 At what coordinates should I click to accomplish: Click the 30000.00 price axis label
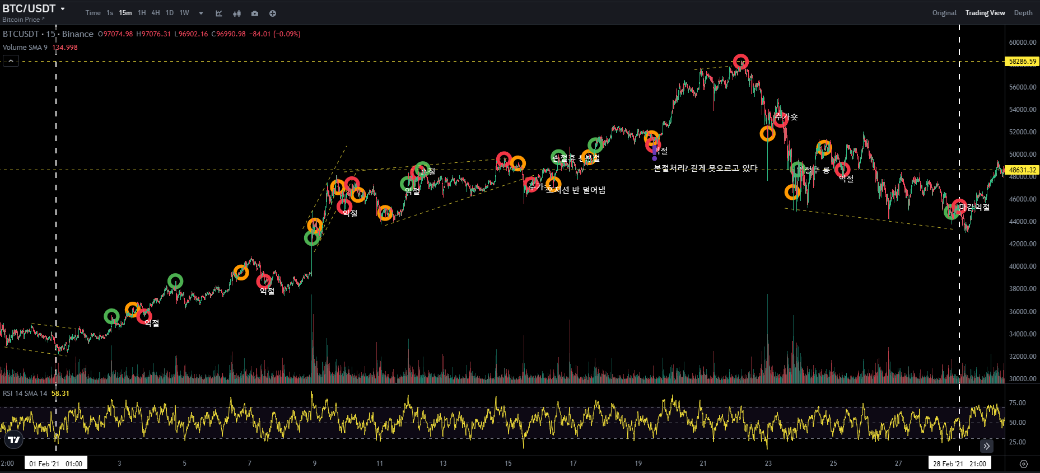click(1023, 379)
